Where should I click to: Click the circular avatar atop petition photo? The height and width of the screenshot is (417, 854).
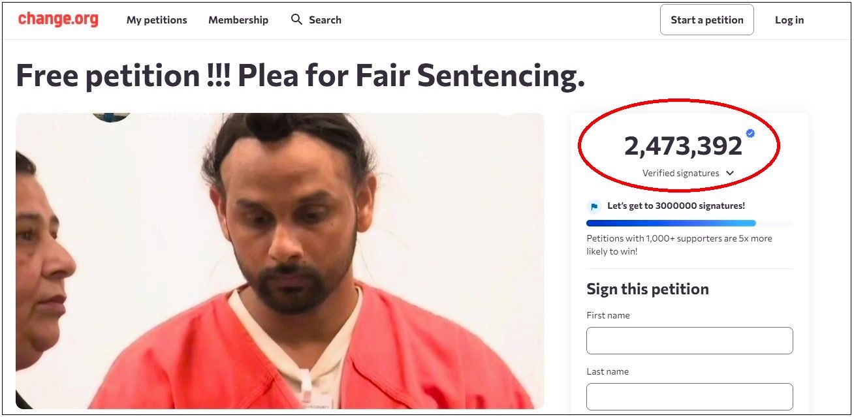click(112, 117)
